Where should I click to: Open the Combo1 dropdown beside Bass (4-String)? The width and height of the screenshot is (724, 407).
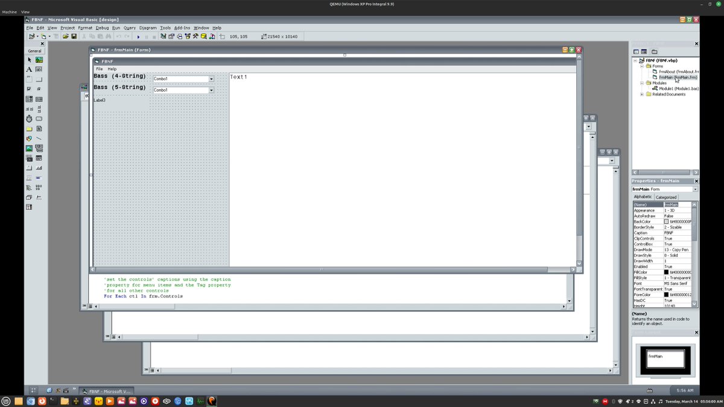[212, 79]
